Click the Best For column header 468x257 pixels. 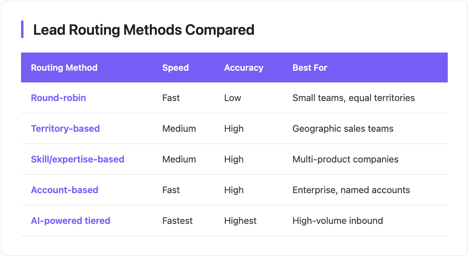310,67
